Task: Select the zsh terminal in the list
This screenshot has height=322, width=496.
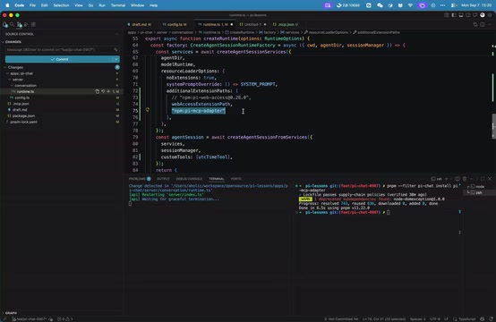Action: [x=479, y=192]
